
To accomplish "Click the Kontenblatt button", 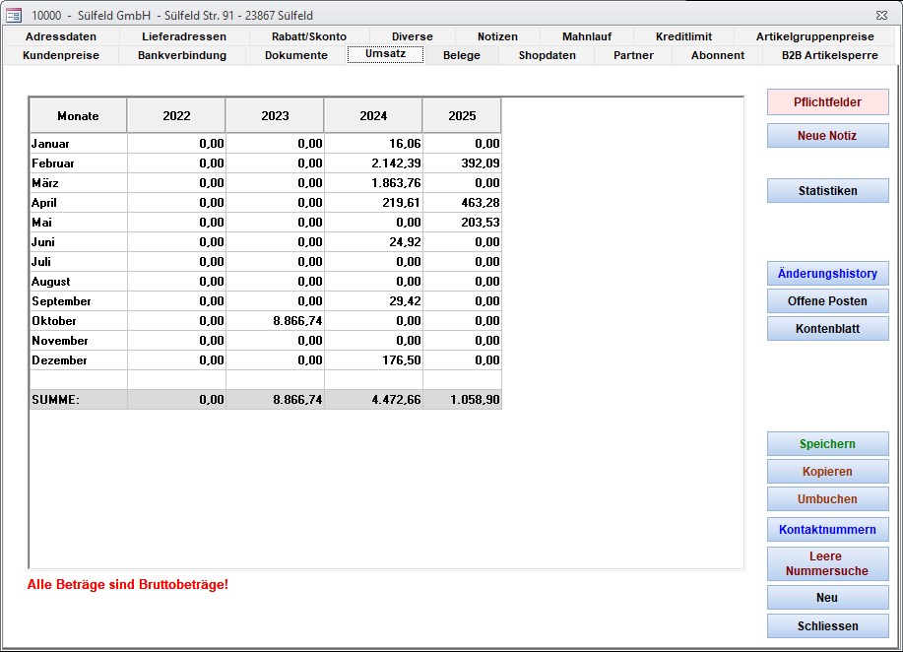I will (x=827, y=329).
